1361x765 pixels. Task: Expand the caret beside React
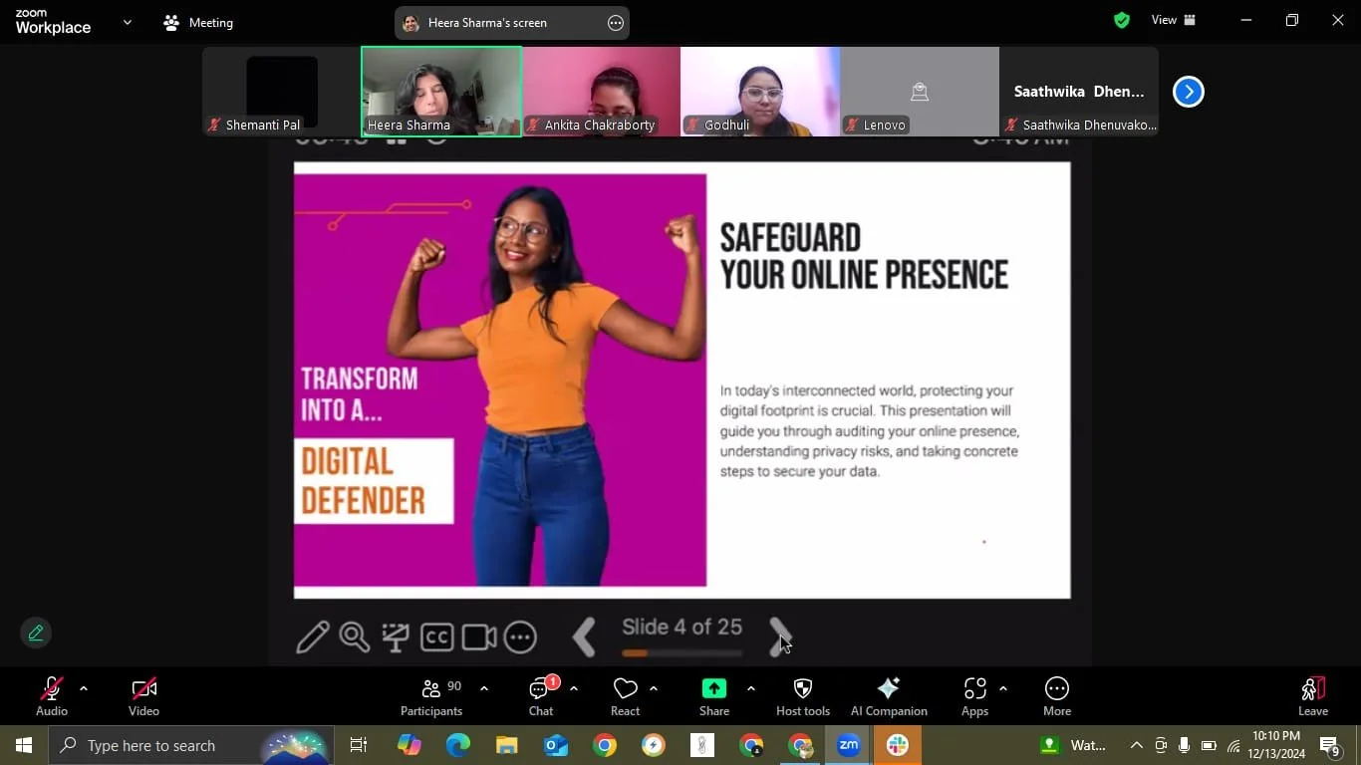click(x=654, y=688)
